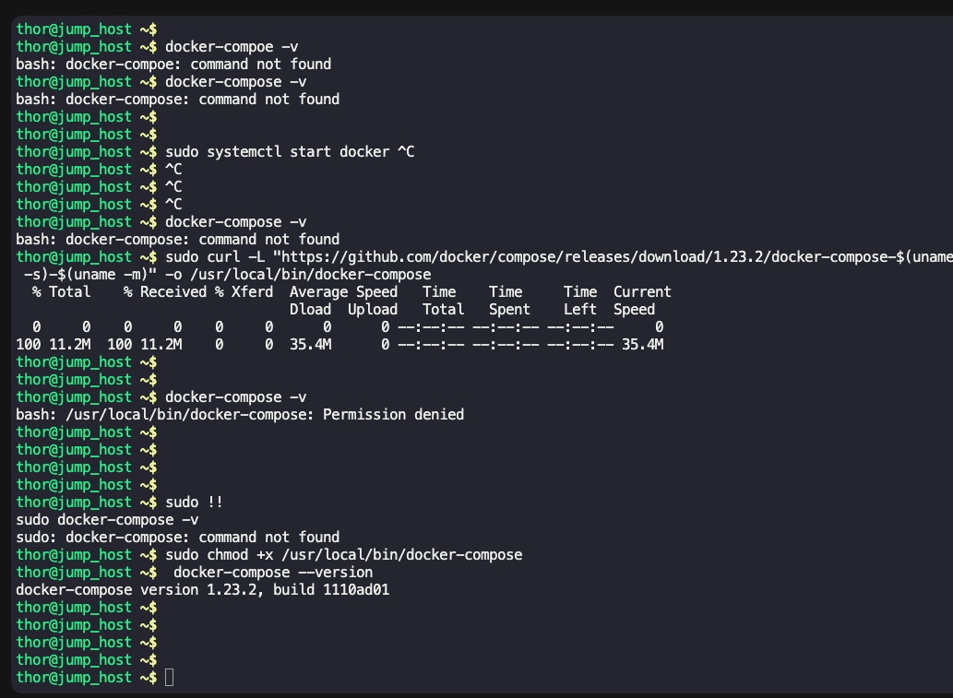Click the "Left" column label

pos(580,310)
